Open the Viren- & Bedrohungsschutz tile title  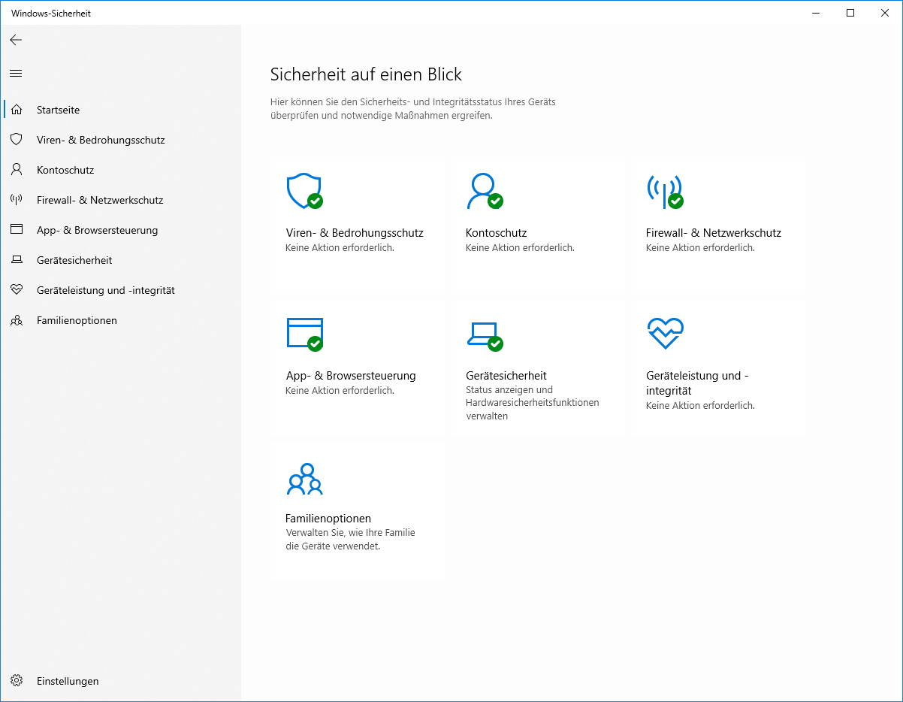(x=355, y=233)
